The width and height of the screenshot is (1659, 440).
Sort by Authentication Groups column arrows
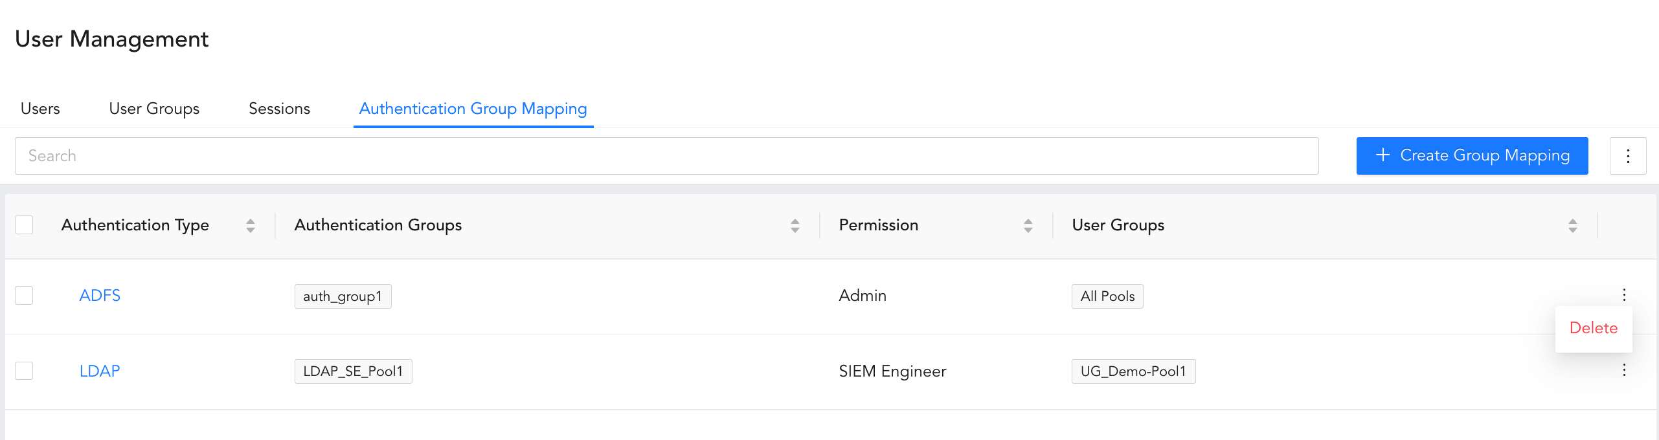click(x=795, y=225)
